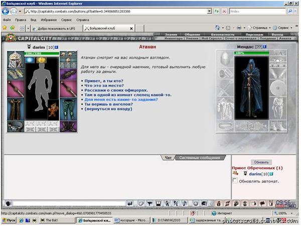Click the money bag icon in bottom bar
The width and height of the screenshot is (301, 226).
(218, 203)
